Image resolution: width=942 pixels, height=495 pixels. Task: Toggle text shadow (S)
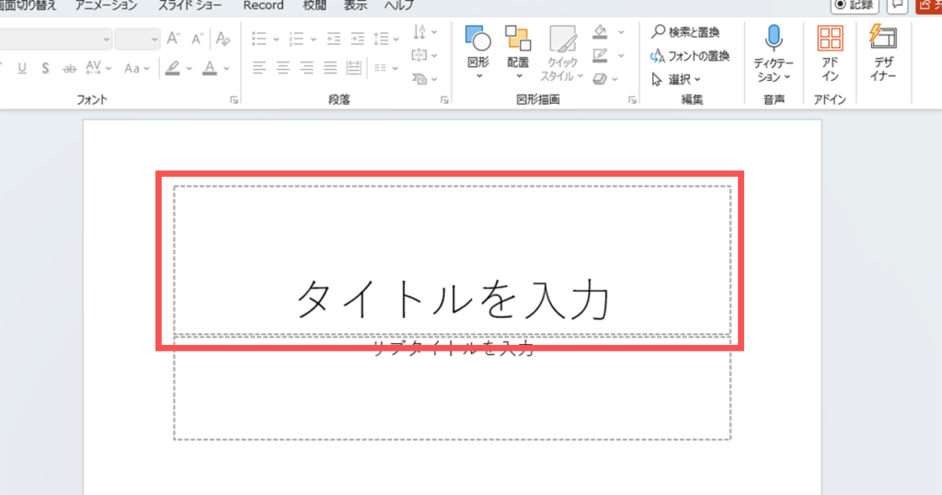[x=46, y=68]
